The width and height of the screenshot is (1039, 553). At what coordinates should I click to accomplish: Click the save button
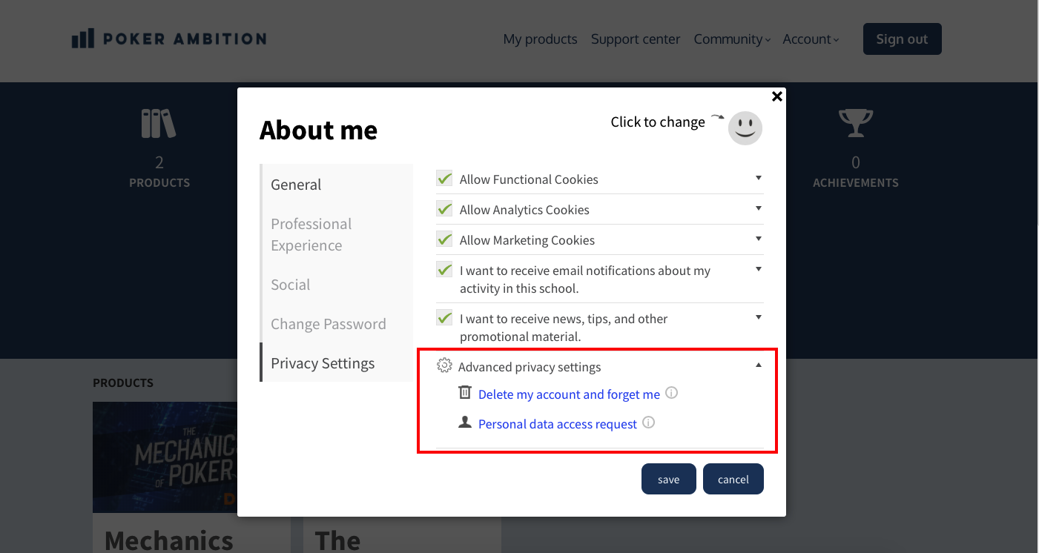668,479
